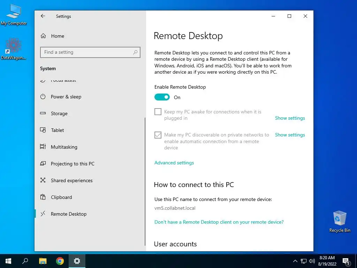Open the Windows Start menu
The image size is (357, 268).
(x=8, y=261)
